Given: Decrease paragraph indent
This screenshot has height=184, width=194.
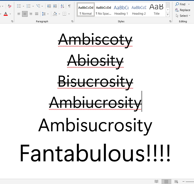Looking at the screenshot, I should 49,6.
